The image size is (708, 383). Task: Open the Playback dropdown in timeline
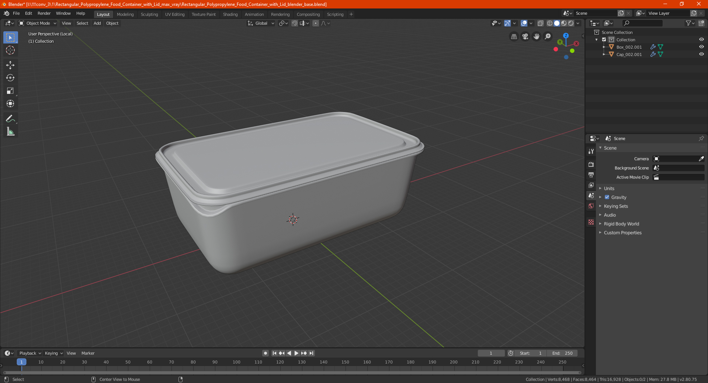(x=30, y=353)
